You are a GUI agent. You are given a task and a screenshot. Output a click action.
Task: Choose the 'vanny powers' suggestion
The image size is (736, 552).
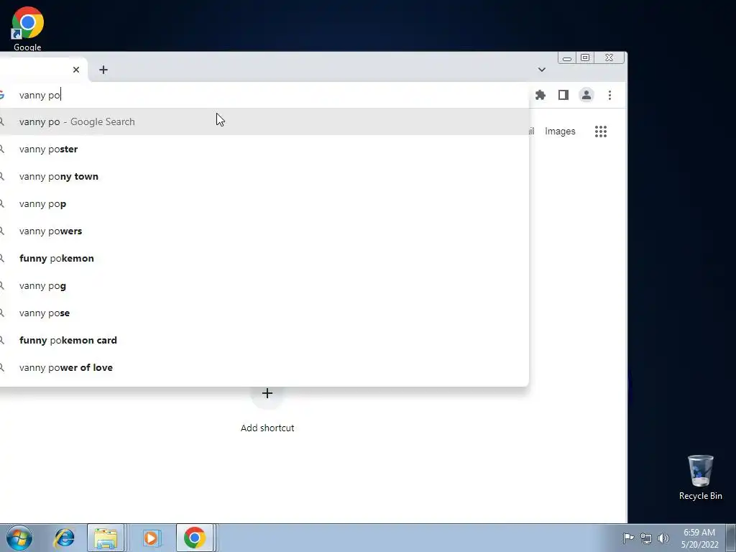[x=264, y=231]
